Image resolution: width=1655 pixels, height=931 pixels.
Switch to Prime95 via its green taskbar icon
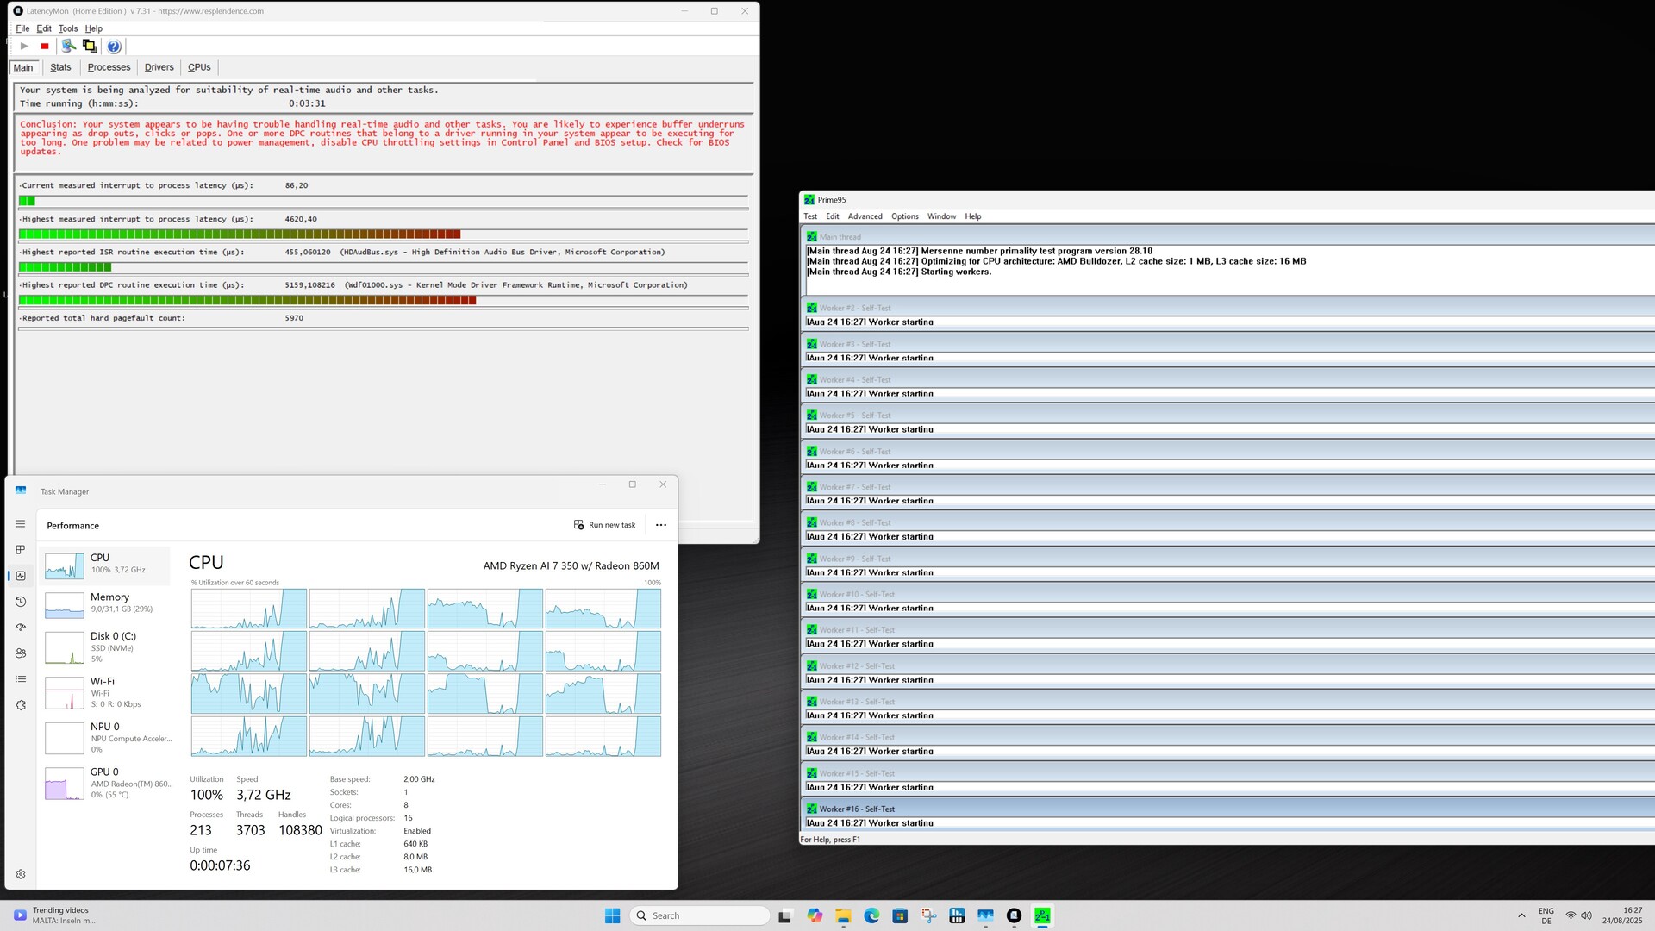(1043, 915)
